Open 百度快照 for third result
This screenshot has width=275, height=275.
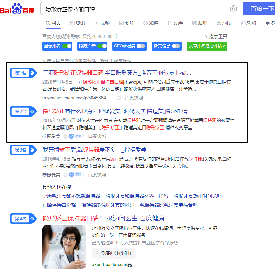coord(97,175)
